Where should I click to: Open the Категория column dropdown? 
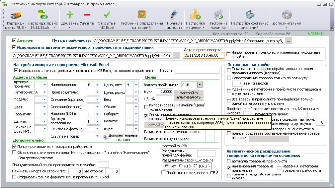pos(44,92)
